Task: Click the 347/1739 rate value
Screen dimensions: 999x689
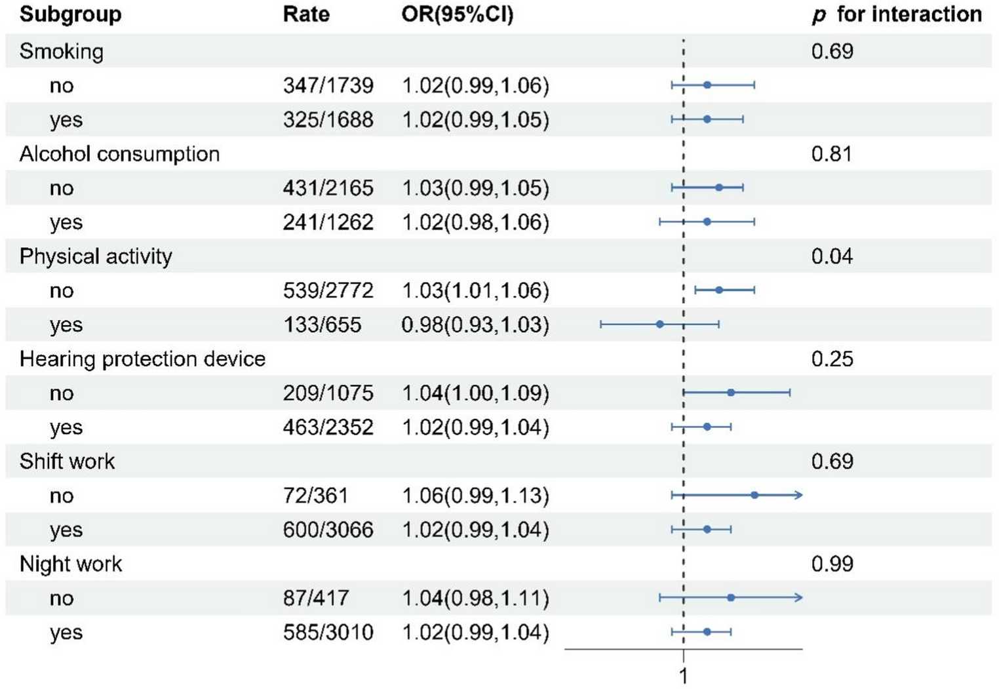Action: 328,85
